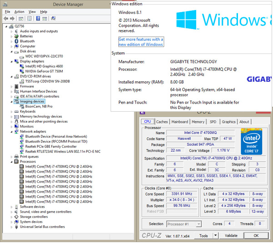Click the Sound, video and game controllers icon

(x=16, y=212)
